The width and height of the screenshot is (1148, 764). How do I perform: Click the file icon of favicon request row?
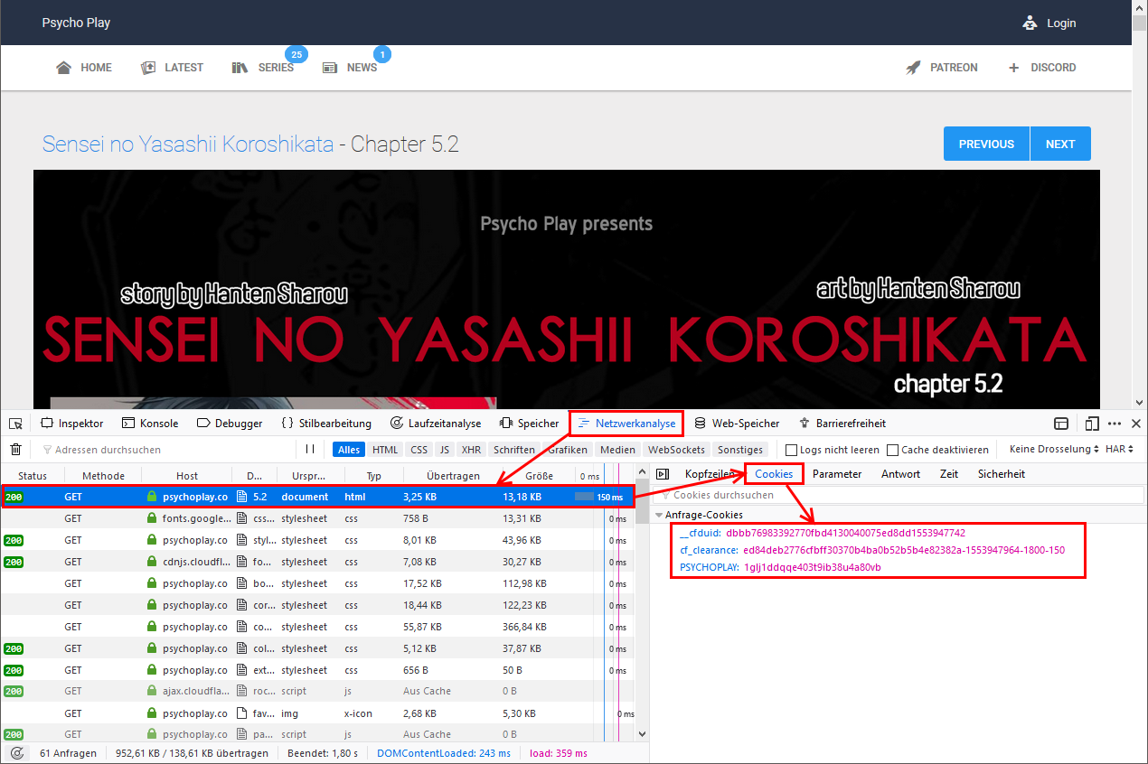pyautogui.click(x=242, y=713)
